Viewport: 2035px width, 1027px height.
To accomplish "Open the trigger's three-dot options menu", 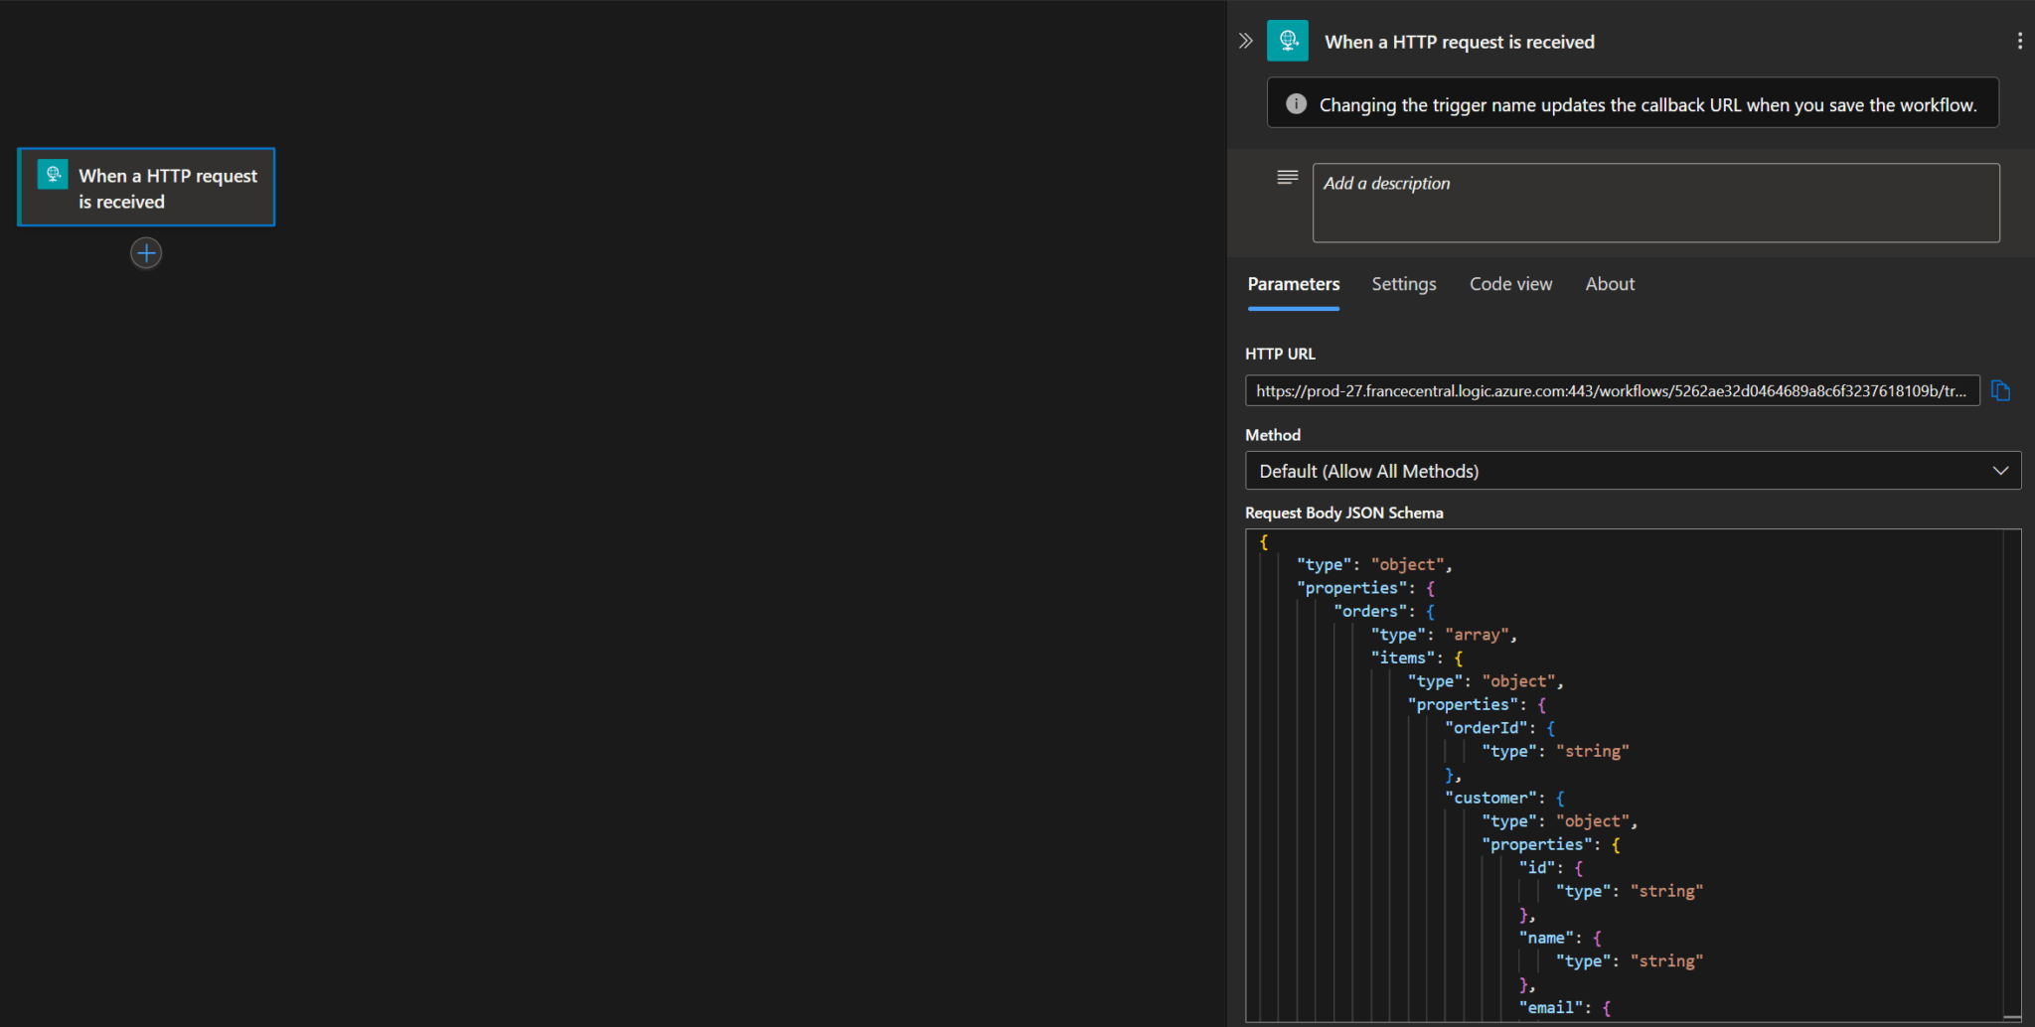I will (2019, 41).
